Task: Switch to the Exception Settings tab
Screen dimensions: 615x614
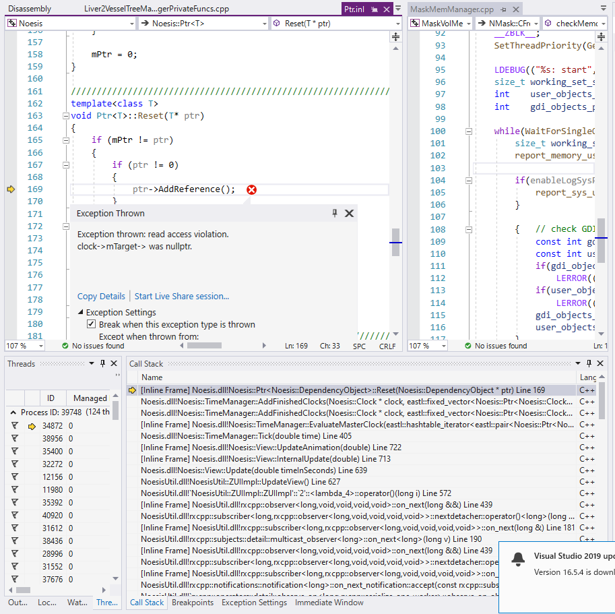Action: point(254,603)
